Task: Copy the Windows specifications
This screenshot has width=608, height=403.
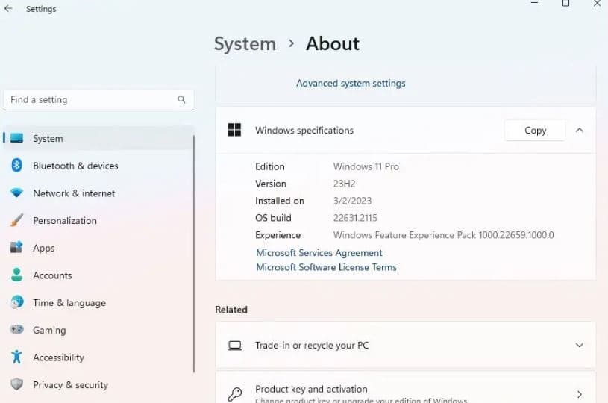Action: (x=535, y=130)
